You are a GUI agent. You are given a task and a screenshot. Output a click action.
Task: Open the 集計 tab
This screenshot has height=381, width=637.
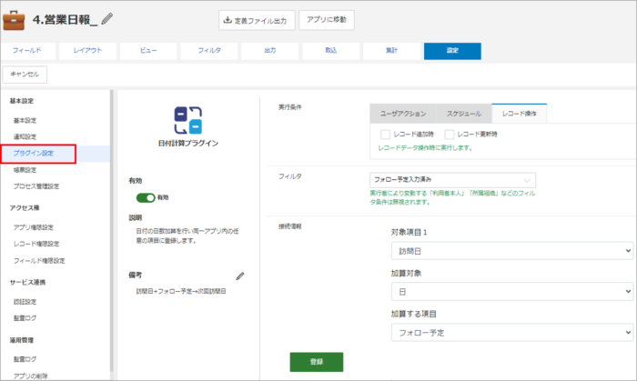pyautogui.click(x=391, y=51)
